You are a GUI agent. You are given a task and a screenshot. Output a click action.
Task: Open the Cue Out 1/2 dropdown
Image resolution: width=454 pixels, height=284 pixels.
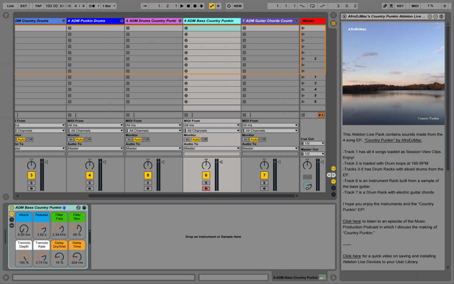pyautogui.click(x=313, y=143)
